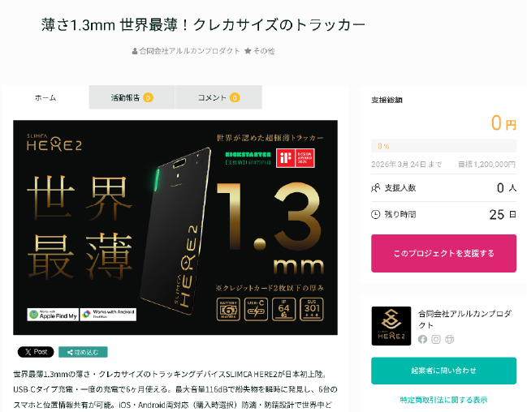Click the orange badge on コメント tab
This screenshot has height=412, width=527.
(235, 97)
